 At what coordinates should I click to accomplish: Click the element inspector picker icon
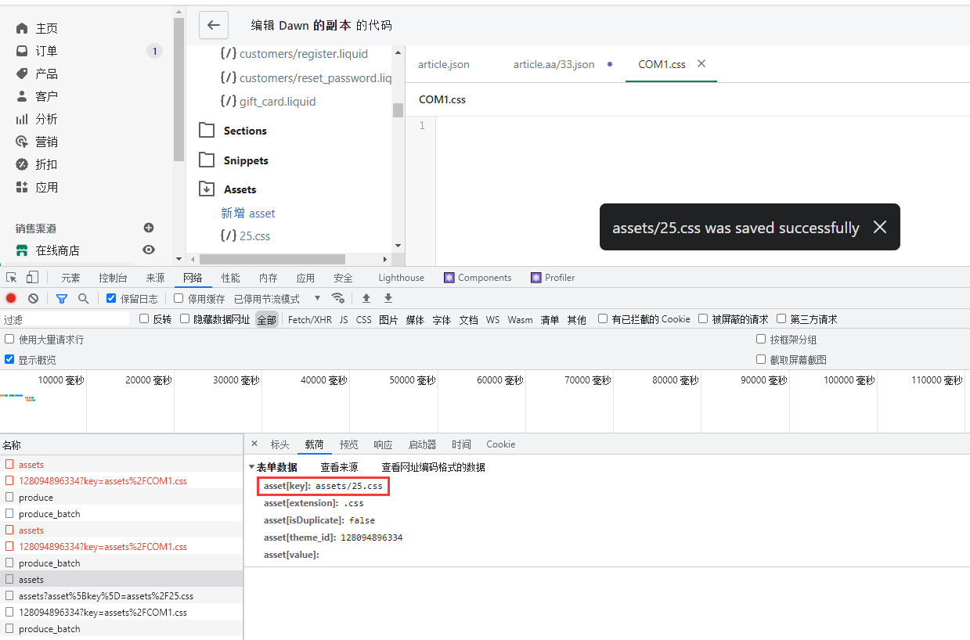point(12,278)
